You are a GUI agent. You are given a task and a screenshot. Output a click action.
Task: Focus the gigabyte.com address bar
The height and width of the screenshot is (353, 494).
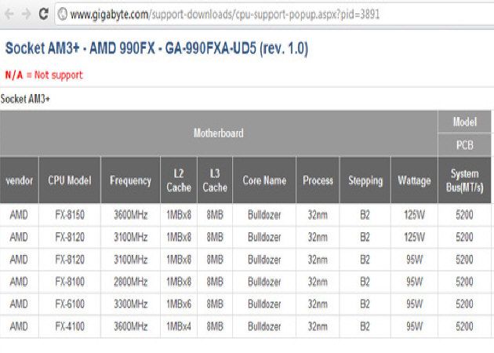235,14
